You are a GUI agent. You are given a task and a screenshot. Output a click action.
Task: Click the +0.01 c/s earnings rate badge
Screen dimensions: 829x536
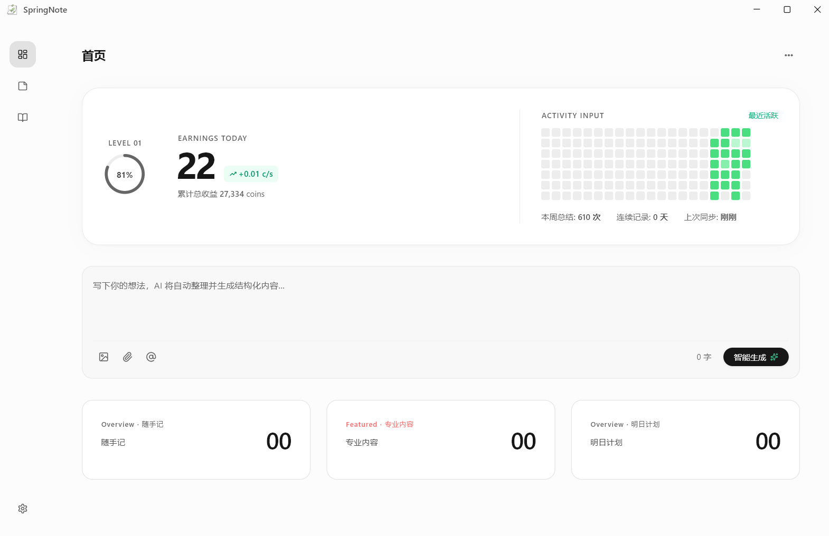pyautogui.click(x=251, y=174)
